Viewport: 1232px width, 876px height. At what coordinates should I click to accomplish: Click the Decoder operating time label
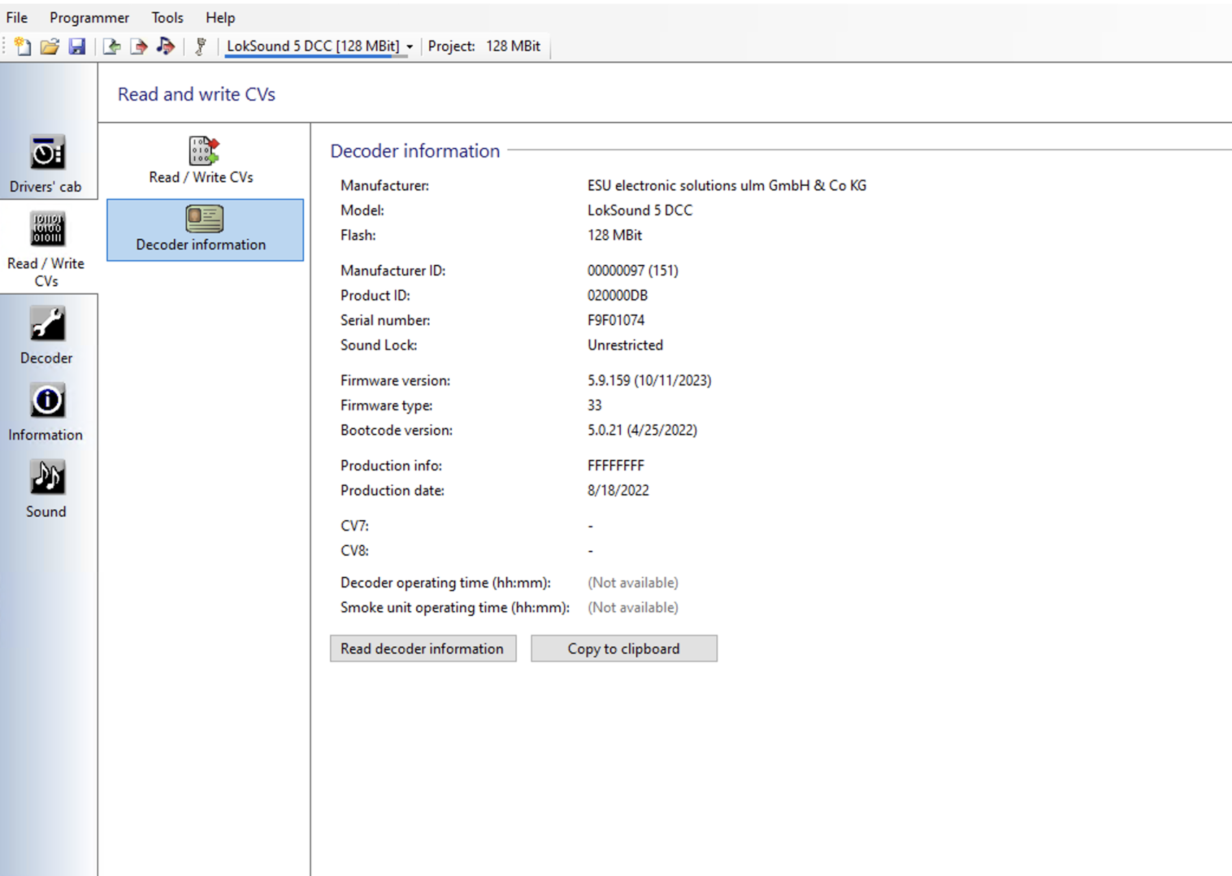(446, 583)
